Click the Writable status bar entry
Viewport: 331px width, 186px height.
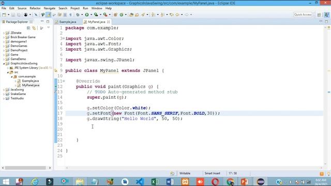185,174
